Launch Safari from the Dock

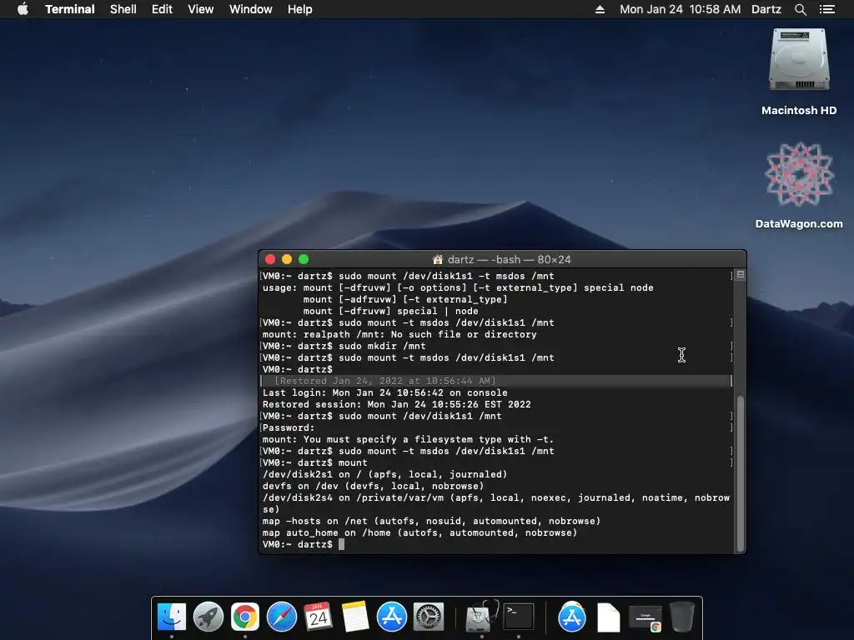click(282, 617)
